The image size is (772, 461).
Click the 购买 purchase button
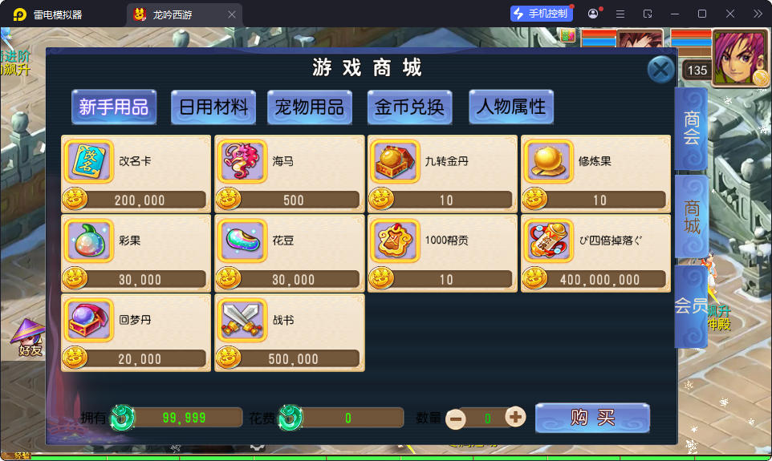click(592, 419)
